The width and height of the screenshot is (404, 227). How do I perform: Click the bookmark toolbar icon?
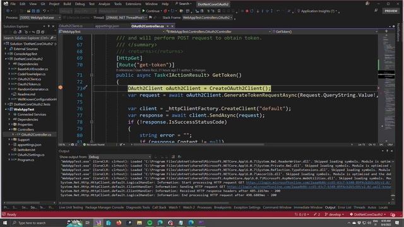point(219,11)
